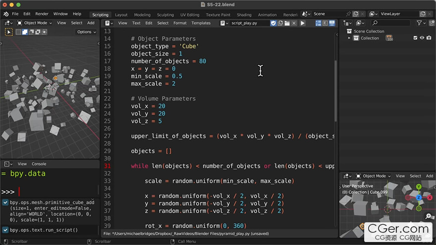The image size is (436, 245).
Task: Choose the Intersect selection mode icon
Action: point(44,32)
